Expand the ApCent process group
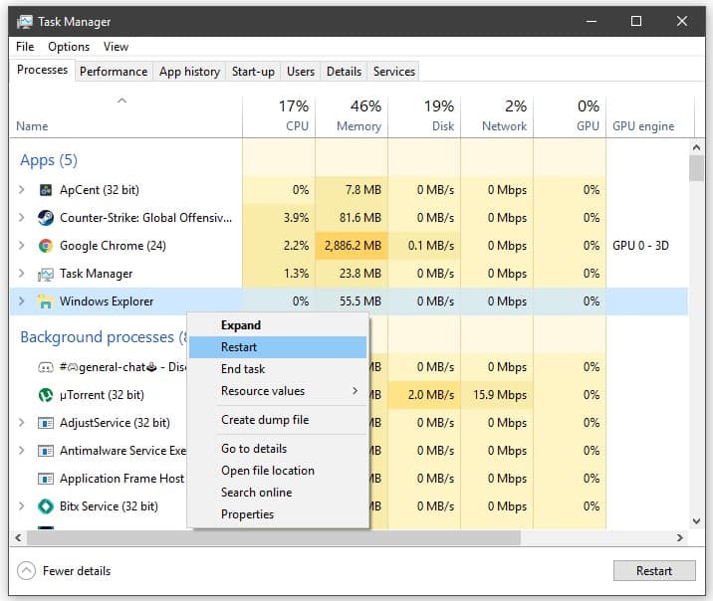Image resolution: width=713 pixels, height=601 pixels. [21, 189]
